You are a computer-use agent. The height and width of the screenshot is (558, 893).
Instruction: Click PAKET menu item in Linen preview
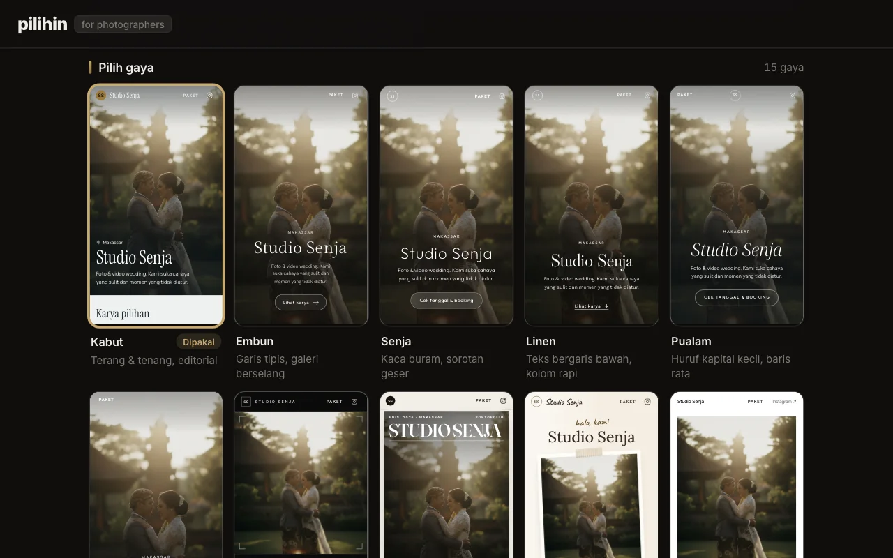coord(624,96)
